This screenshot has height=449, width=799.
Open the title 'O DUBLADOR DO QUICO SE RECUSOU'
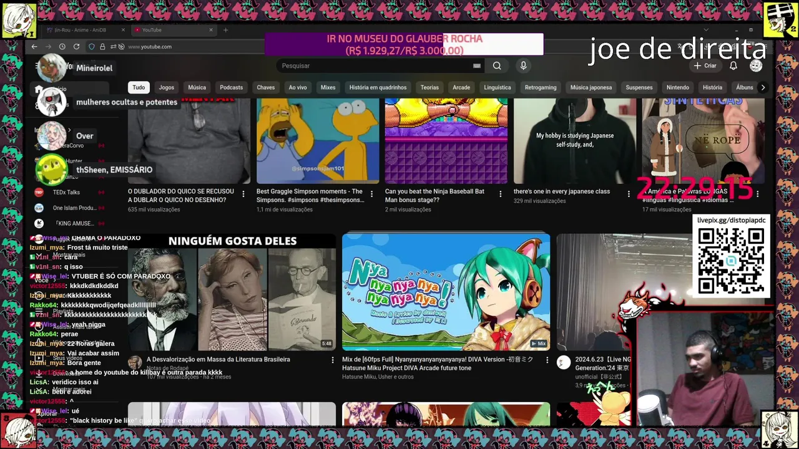click(181, 196)
